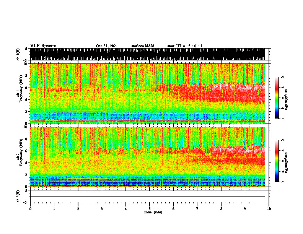Click the "5" tick of the ch.1(V) axis
Image resolution: width=303 pixels, height=234 pixels.
26,49
